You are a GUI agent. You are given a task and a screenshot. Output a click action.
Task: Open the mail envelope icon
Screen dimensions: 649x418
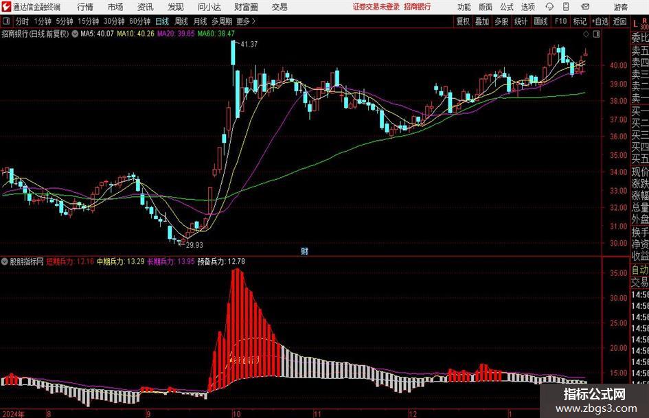585,7
